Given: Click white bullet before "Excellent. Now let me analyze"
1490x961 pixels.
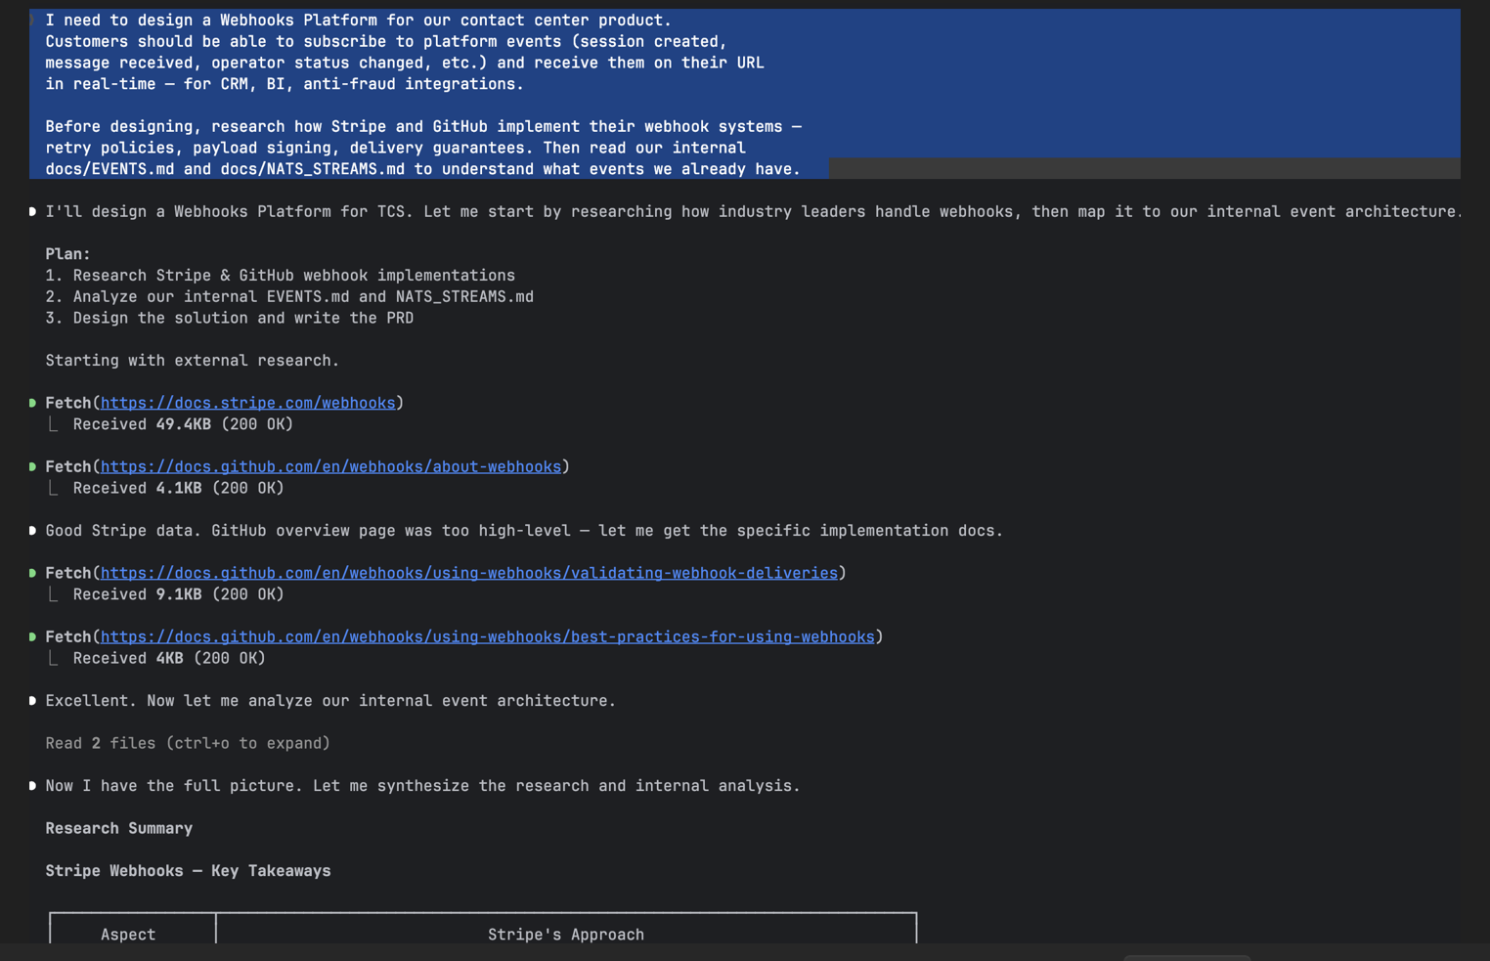Looking at the screenshot, I should coord(32,701).
